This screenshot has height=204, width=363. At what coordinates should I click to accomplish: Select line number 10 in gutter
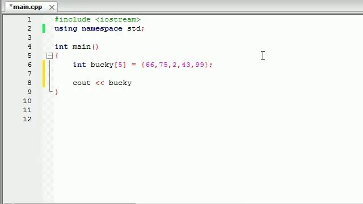tap(27, 101)
